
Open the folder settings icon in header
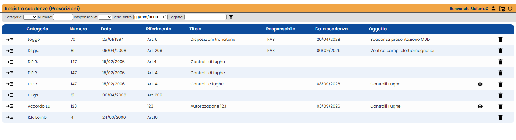(x=502, y=9)
